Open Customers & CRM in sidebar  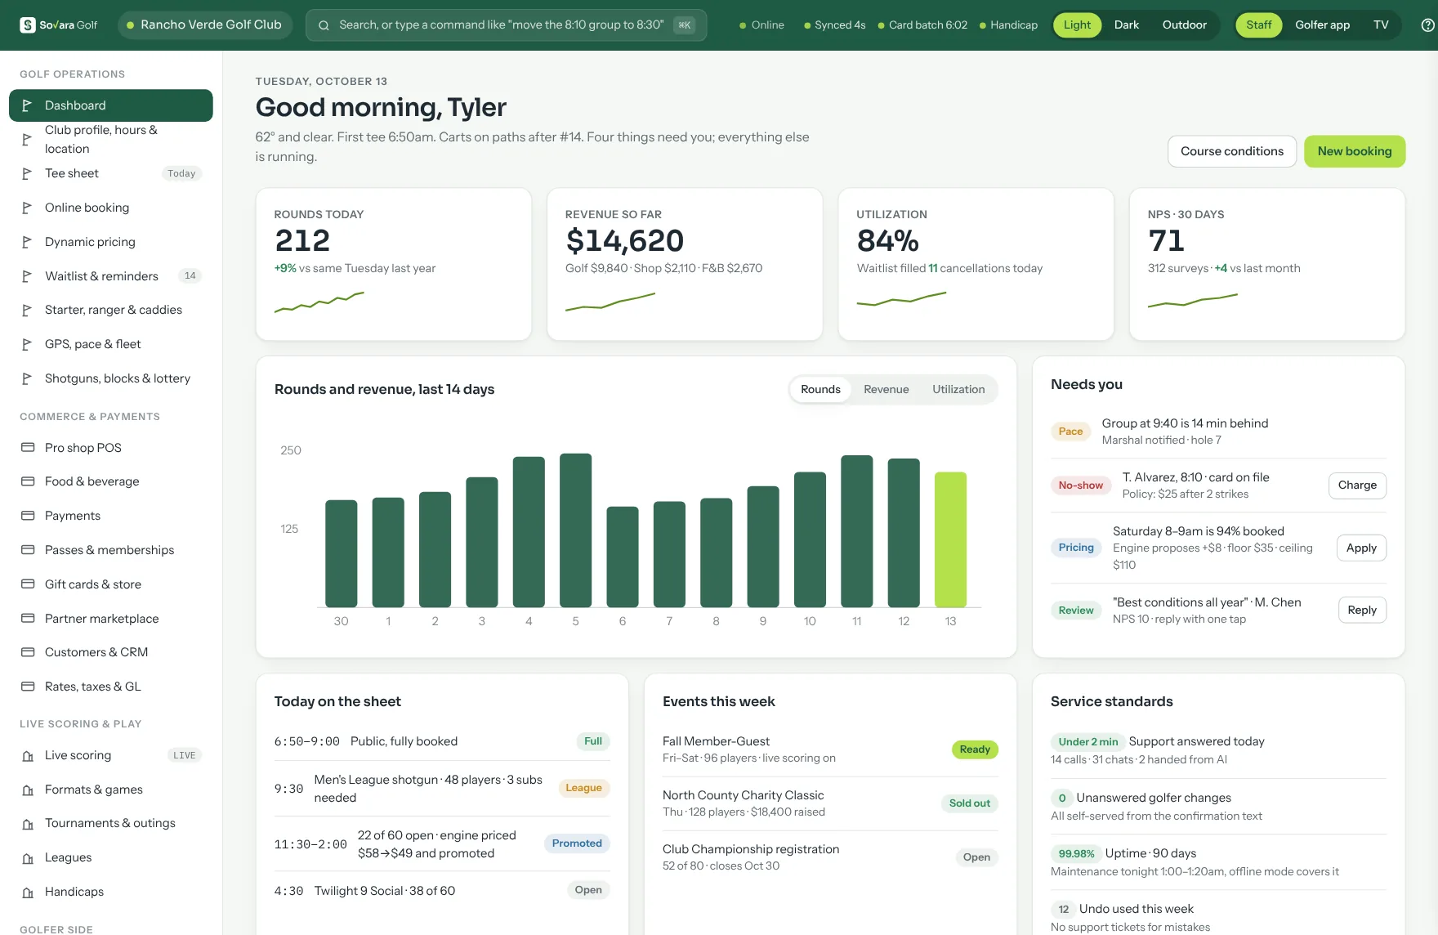pos(111,652)
